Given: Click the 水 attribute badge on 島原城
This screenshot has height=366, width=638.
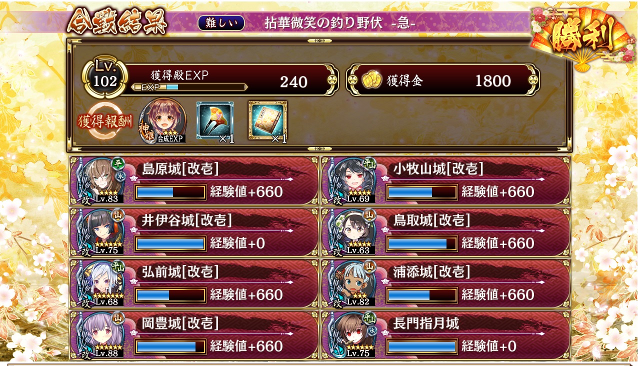Looking at the screenshot, I should (120, 175).
